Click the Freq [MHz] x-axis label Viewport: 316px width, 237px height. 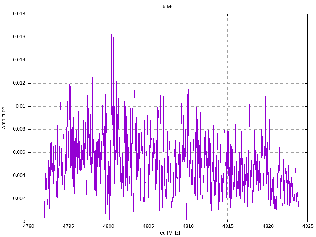click(168, 233)
